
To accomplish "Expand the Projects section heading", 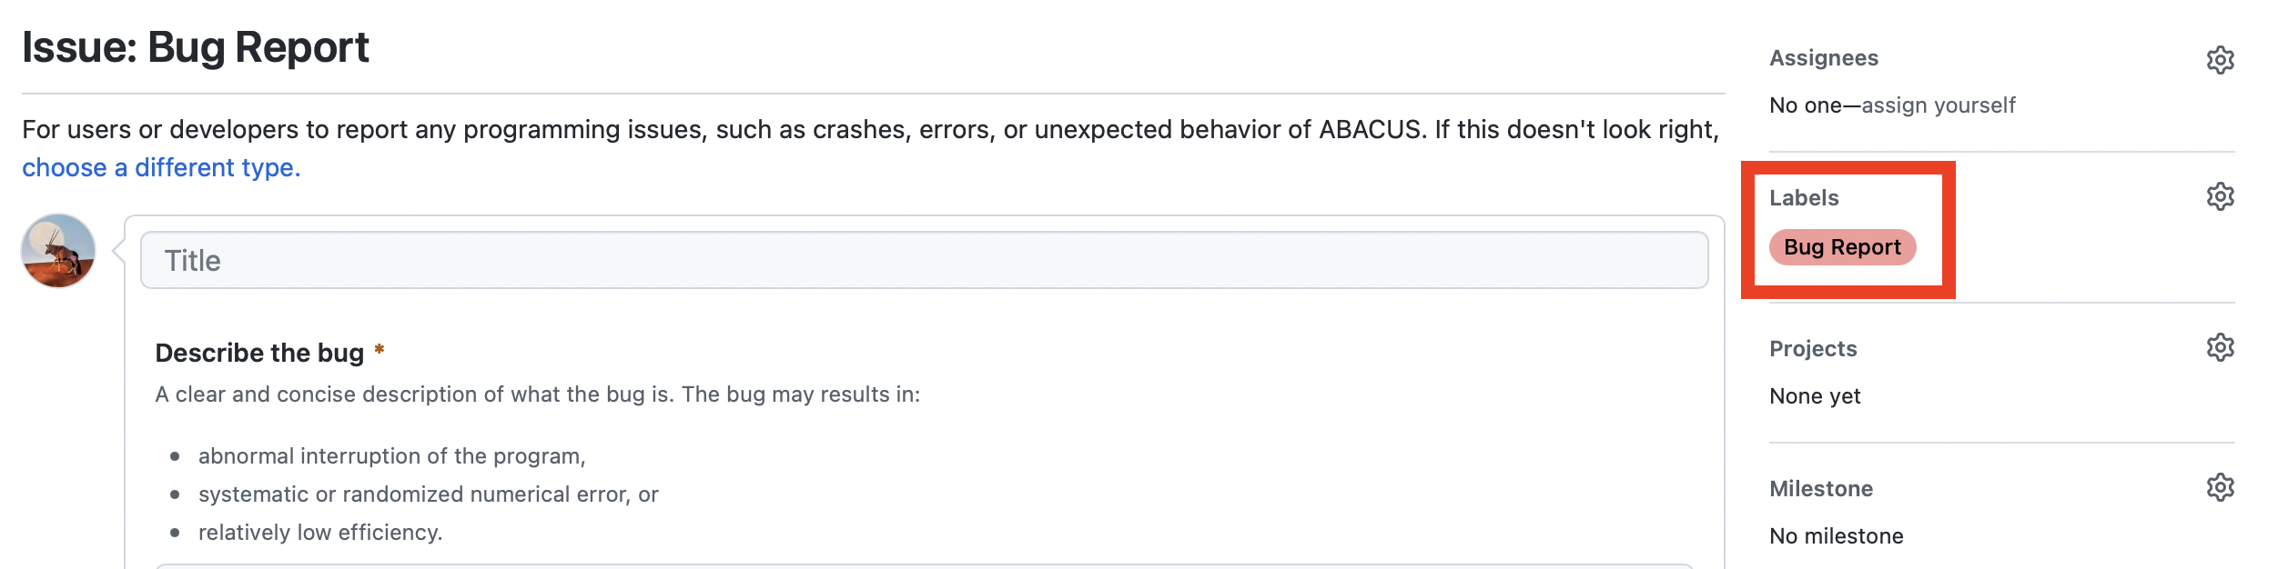I will click(1813, 349).
